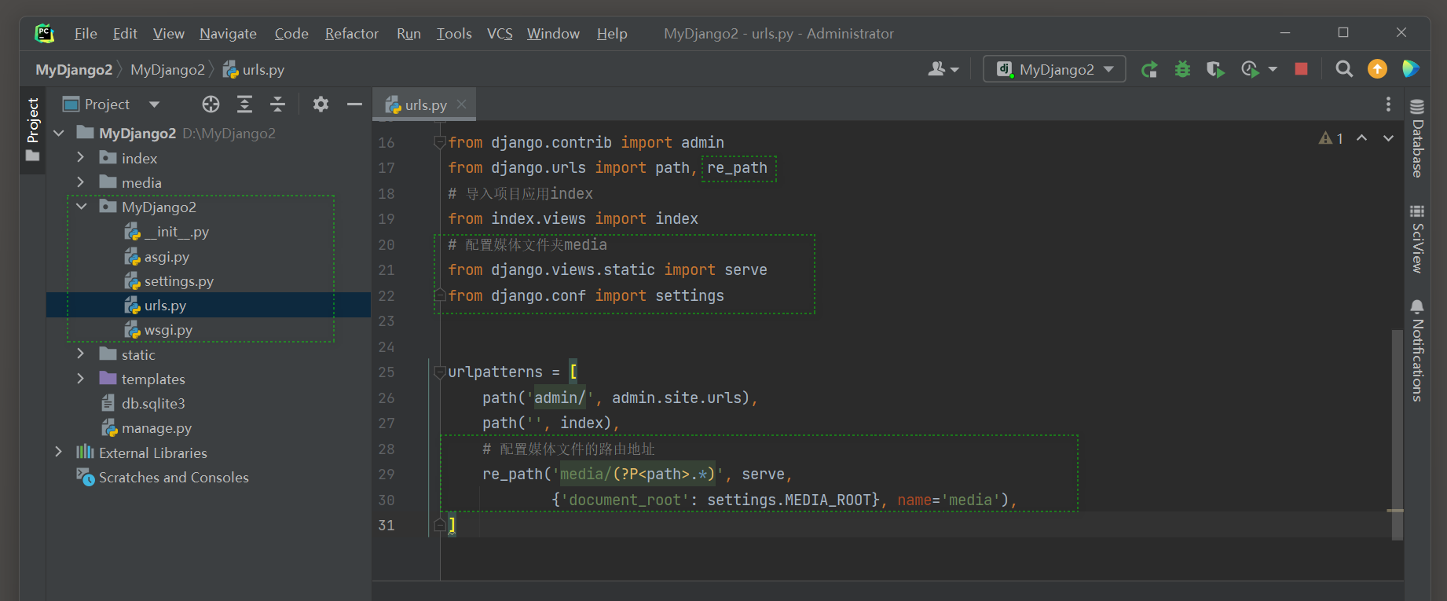
Task: Open the Window menu
Action: coord(553,33)
